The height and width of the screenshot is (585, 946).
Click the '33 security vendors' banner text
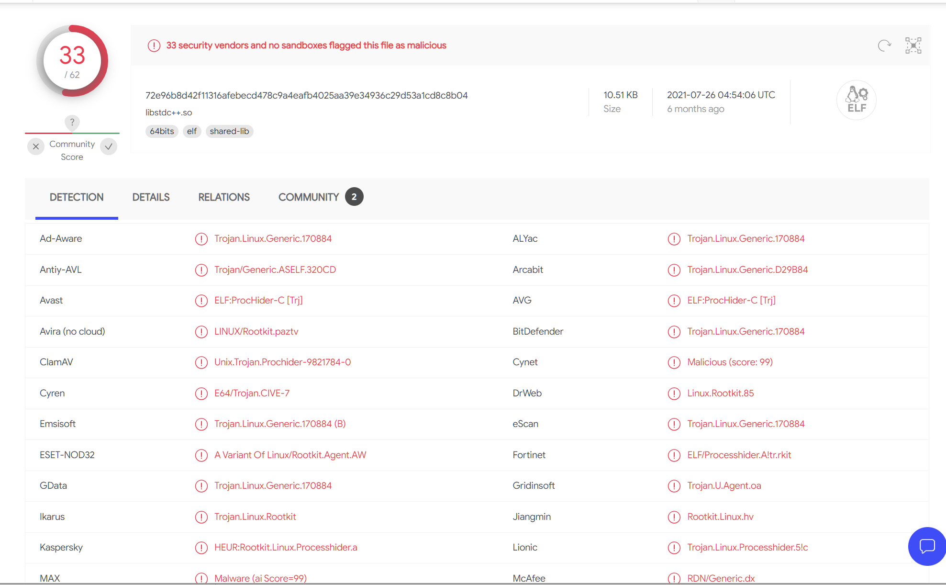click(306, 45)
